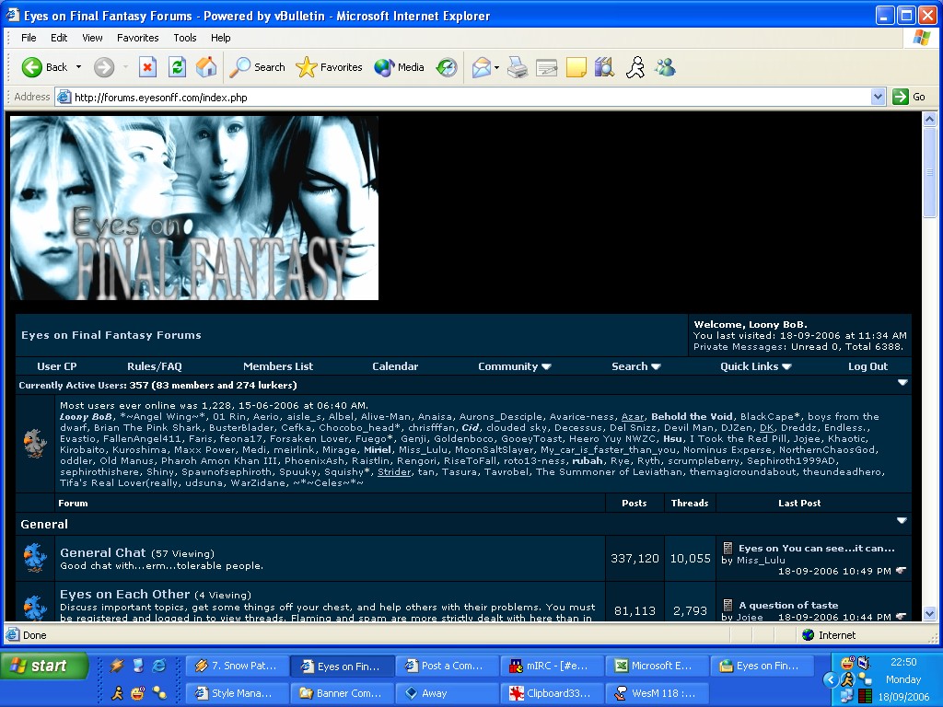Click the Forward arrow button

tap(104, 67)
